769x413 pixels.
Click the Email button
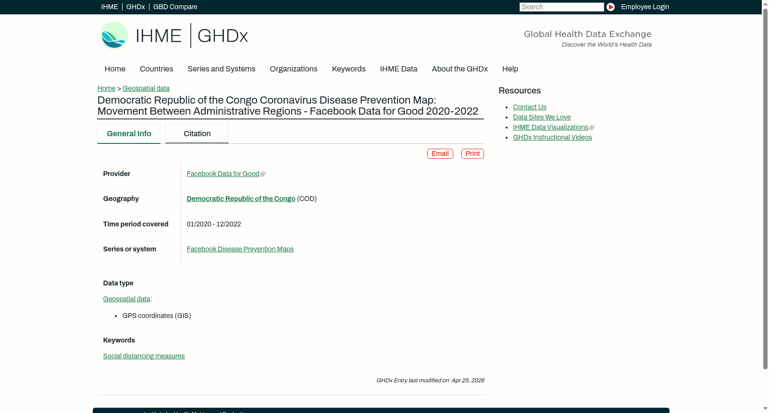(x=440, y=153)
